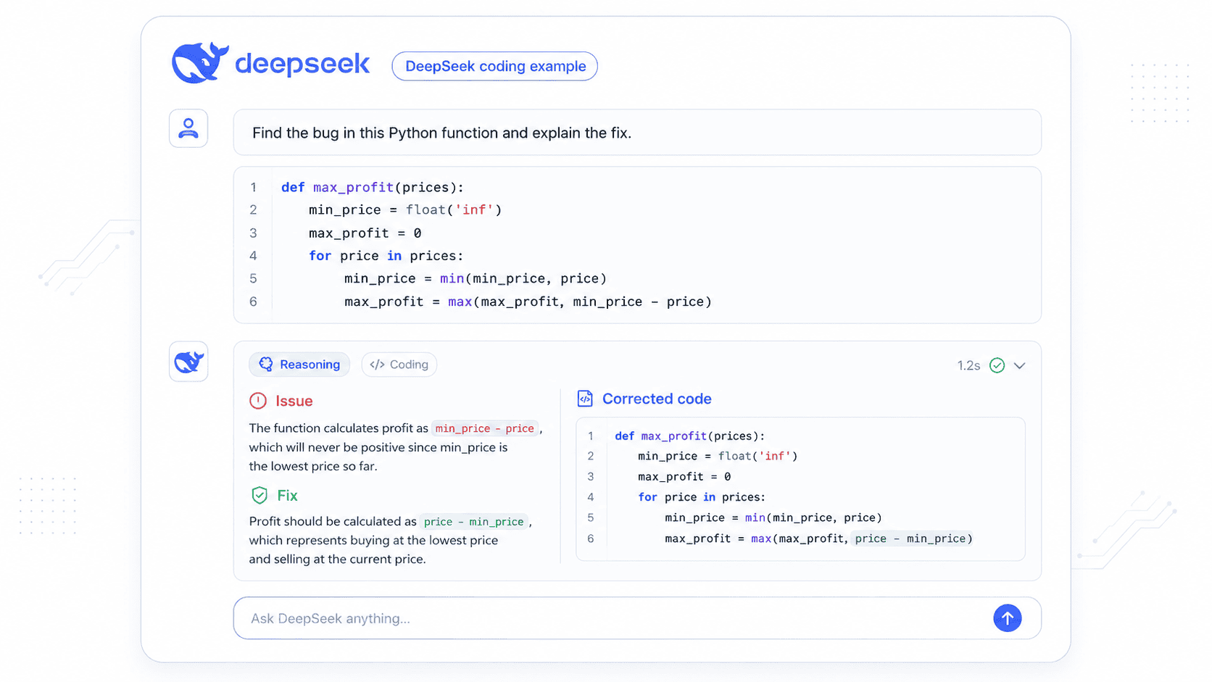Click text 'and selling at the current price.'
1212x682 pixels.
click(x=338, y=559)
